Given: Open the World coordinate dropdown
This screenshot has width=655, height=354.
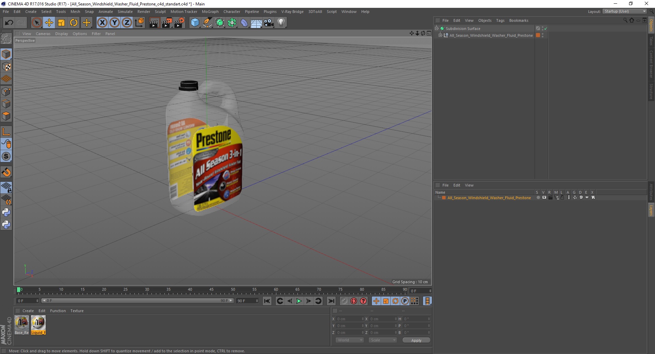Looking at the screenshot, I should (349, 340).
